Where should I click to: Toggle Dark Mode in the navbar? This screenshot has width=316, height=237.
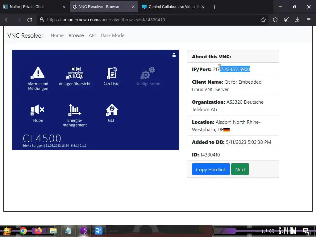pyautogui.click(x=112, y=35)
